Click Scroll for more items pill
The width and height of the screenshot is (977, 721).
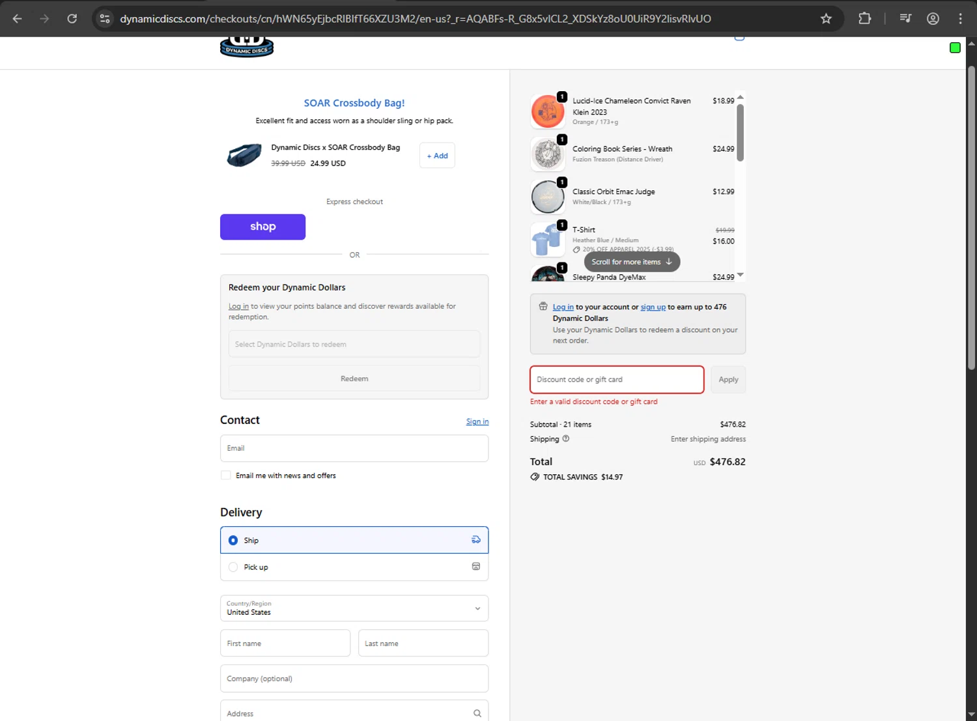coord(632,262)
